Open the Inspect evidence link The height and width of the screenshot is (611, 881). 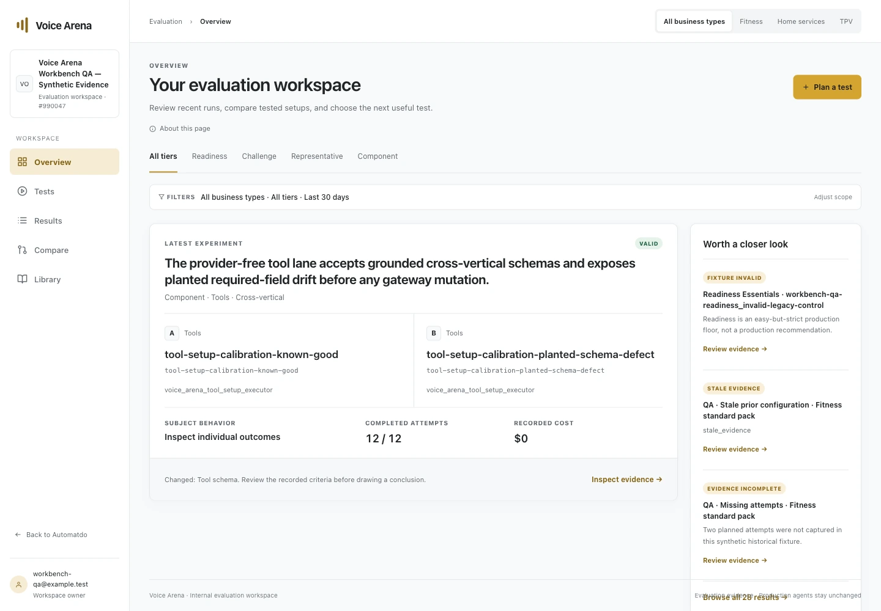pyautogui.click(x=626, y=480)
